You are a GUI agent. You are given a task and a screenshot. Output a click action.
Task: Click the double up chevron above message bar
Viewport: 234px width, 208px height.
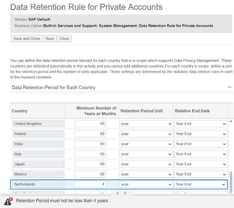click(x=118, y=193)
